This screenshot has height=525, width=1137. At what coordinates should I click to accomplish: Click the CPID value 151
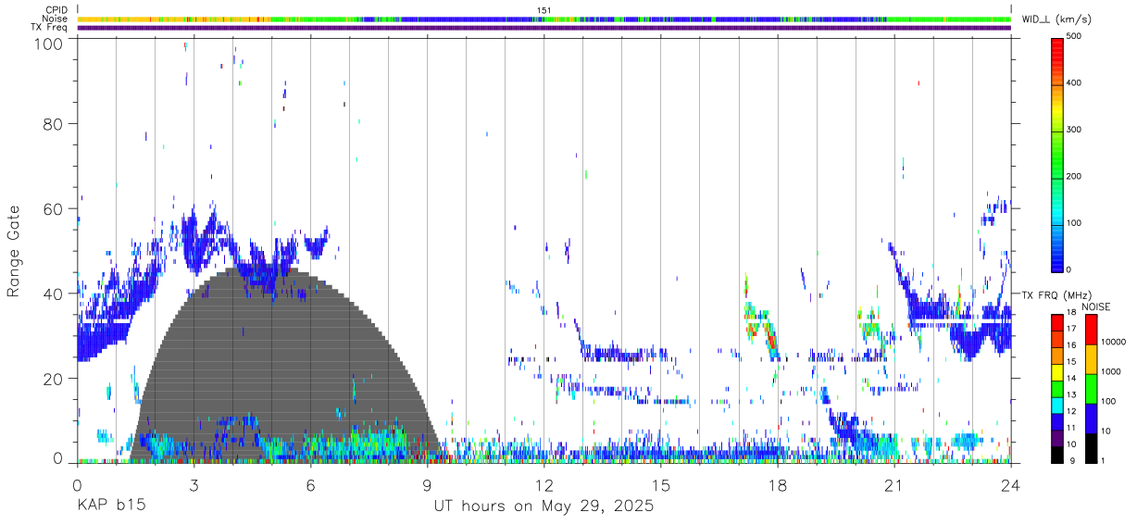(x=544, y=10)
